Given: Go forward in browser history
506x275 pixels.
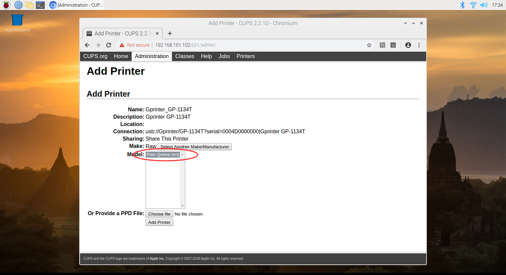Looking at the screenshot, I should pos(98,45).
